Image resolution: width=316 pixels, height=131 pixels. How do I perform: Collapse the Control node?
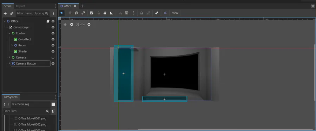point(9,33)
